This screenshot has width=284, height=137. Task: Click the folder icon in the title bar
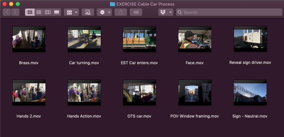[113, 4]
